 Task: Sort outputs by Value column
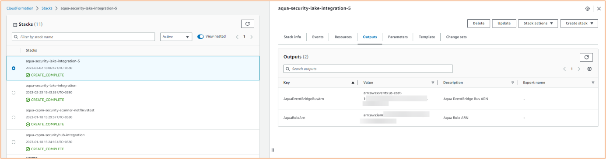[433, 83]
